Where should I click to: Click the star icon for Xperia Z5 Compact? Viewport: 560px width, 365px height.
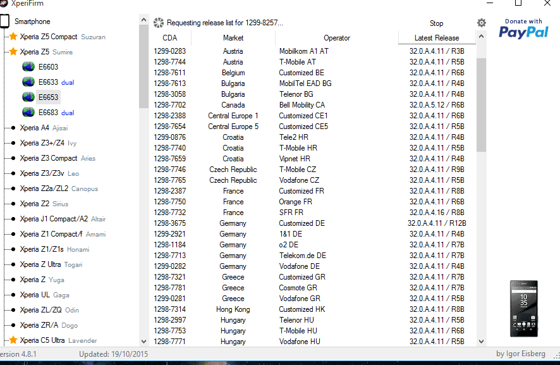[13, 37]
